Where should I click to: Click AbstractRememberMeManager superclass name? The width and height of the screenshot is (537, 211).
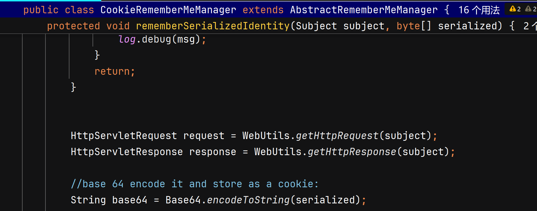pos(364,10)
